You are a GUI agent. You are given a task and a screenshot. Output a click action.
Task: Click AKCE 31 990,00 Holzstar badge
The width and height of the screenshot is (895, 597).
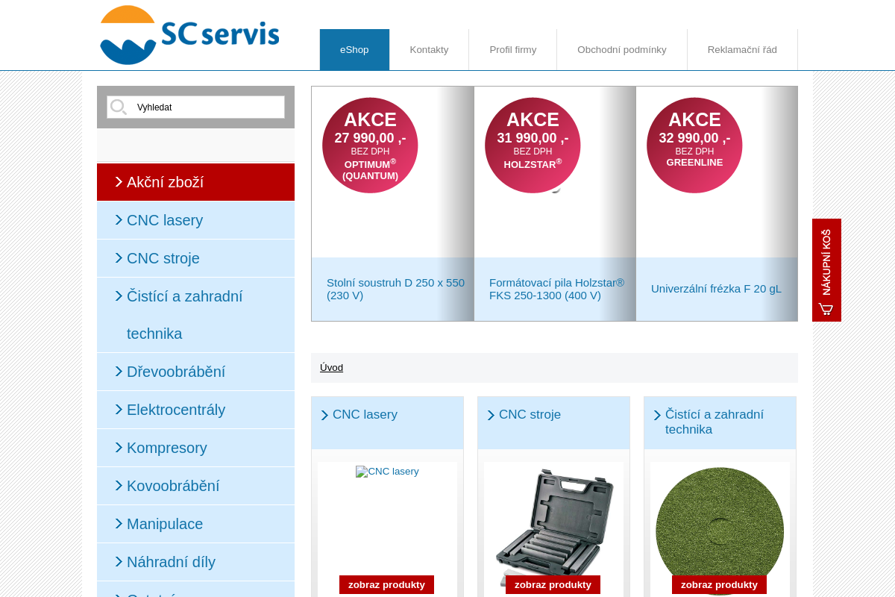(x=533, y=146)
